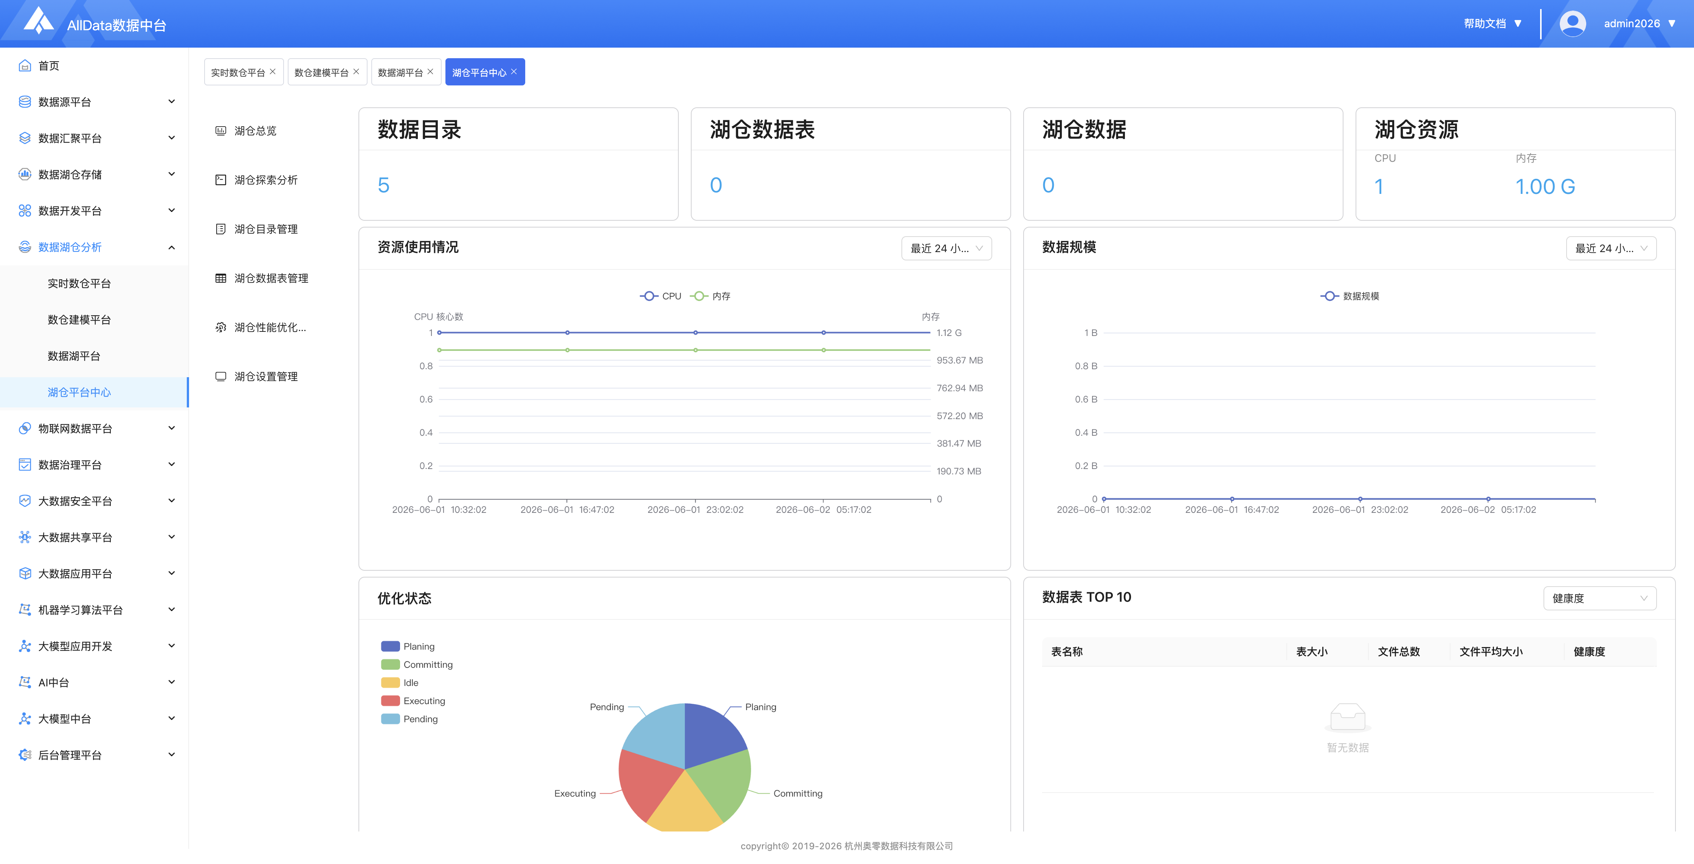Toggle Idle legend entry
Screen dimensions: 1694x864
[400, 683]
